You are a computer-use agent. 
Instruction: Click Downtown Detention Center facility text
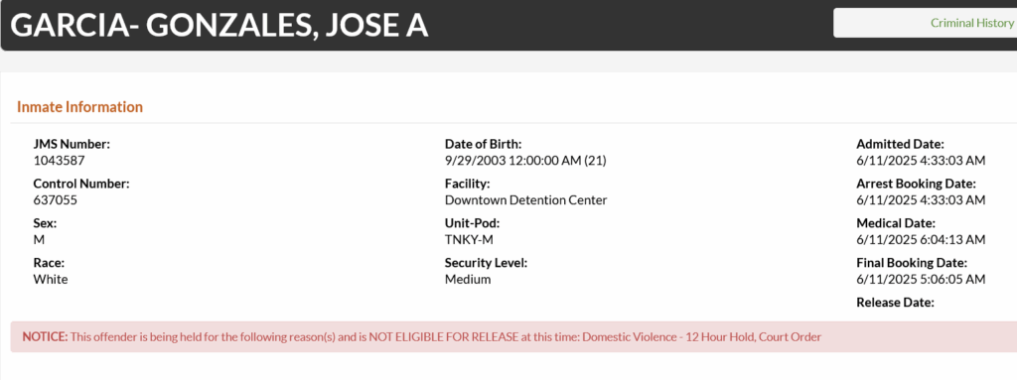click(526, 200)
